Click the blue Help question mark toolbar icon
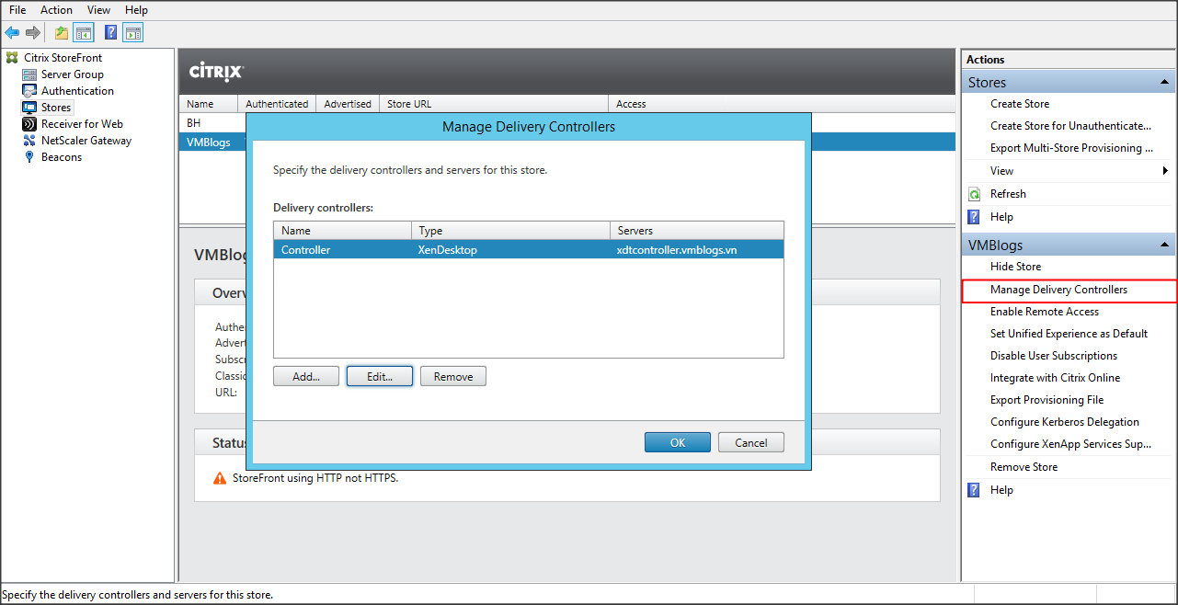Image resolution: width=1178 pixels, height=605 pixels. [110, 33]
